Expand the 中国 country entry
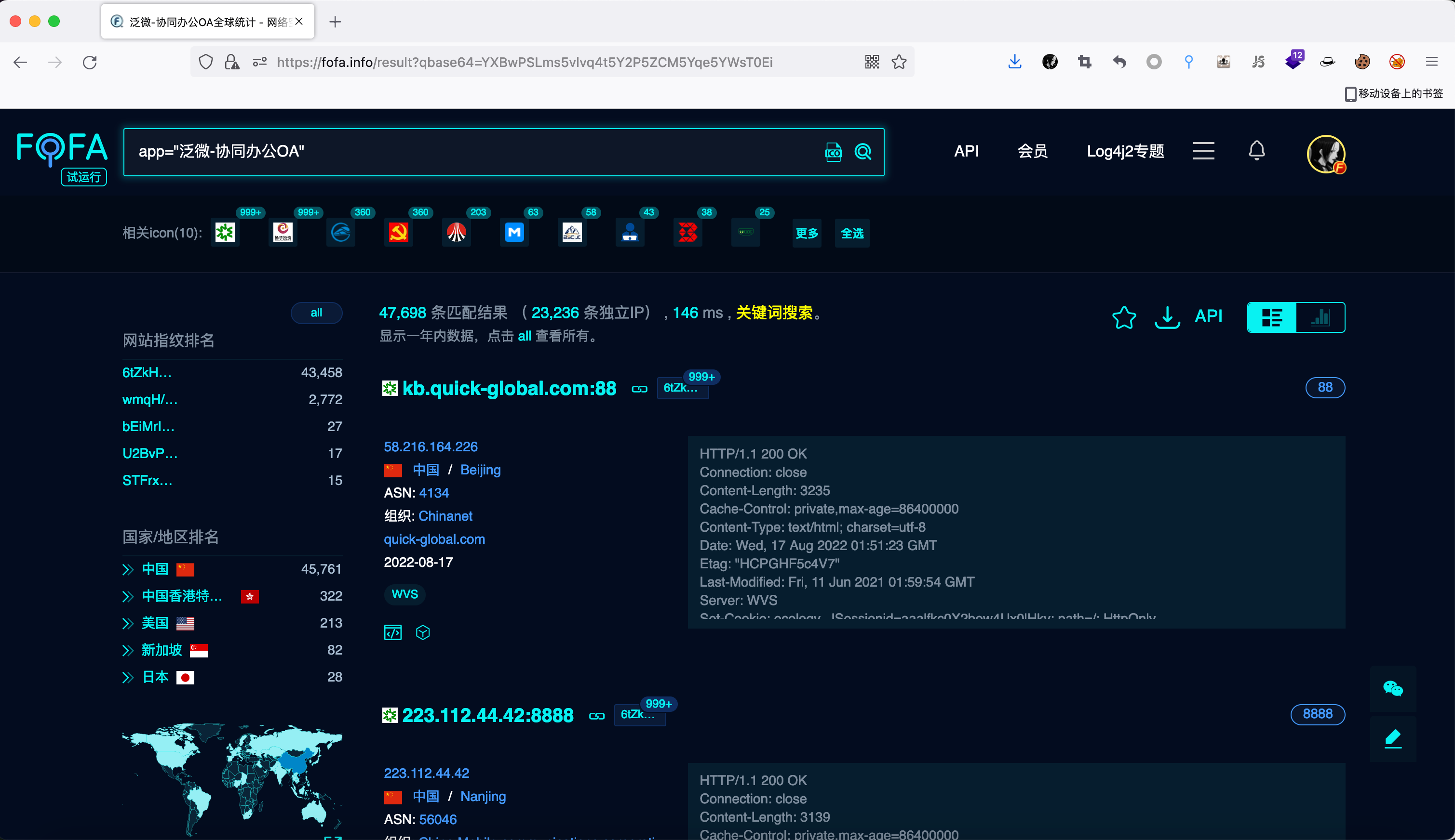 point(128,569)
